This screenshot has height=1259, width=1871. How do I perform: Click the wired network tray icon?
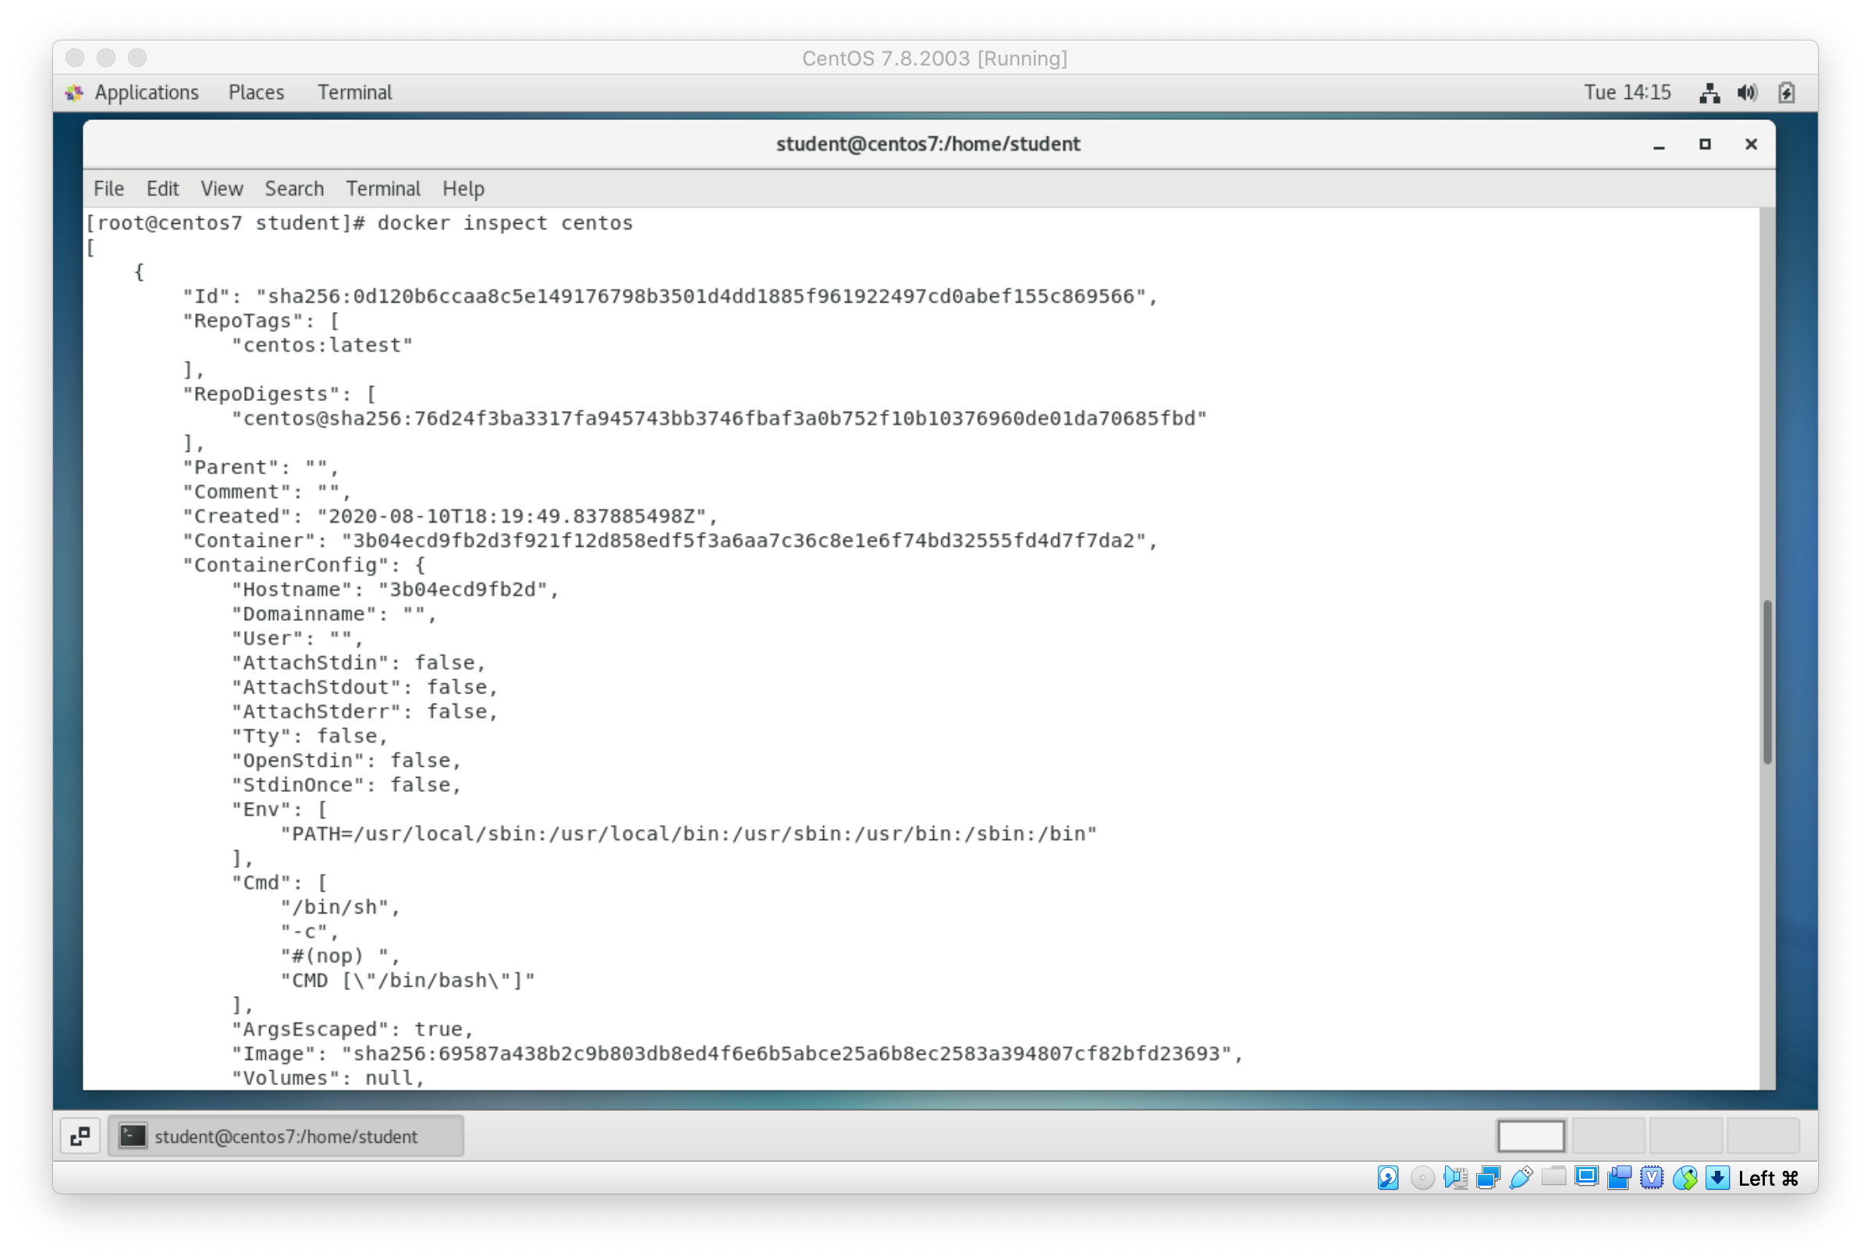1709,92
